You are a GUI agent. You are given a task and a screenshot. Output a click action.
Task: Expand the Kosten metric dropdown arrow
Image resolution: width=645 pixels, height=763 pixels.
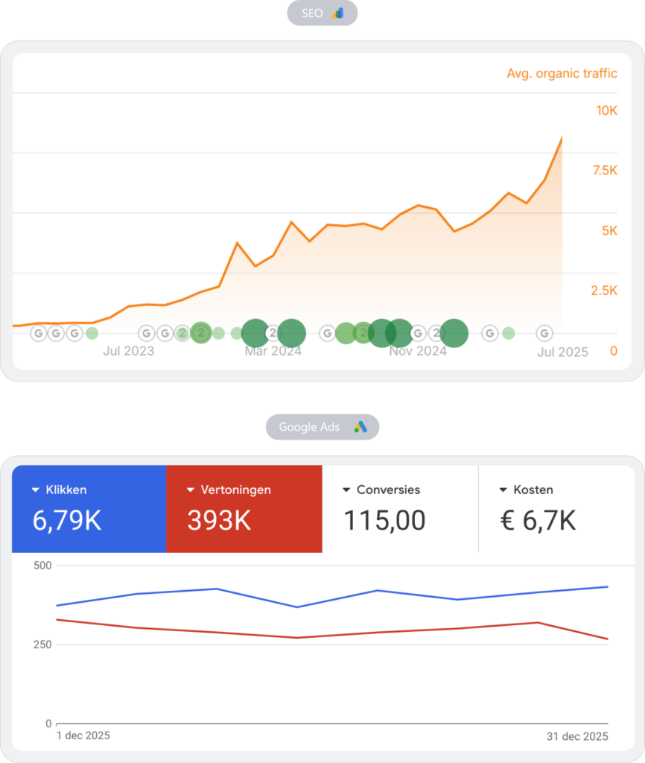[x=503, y=490]
